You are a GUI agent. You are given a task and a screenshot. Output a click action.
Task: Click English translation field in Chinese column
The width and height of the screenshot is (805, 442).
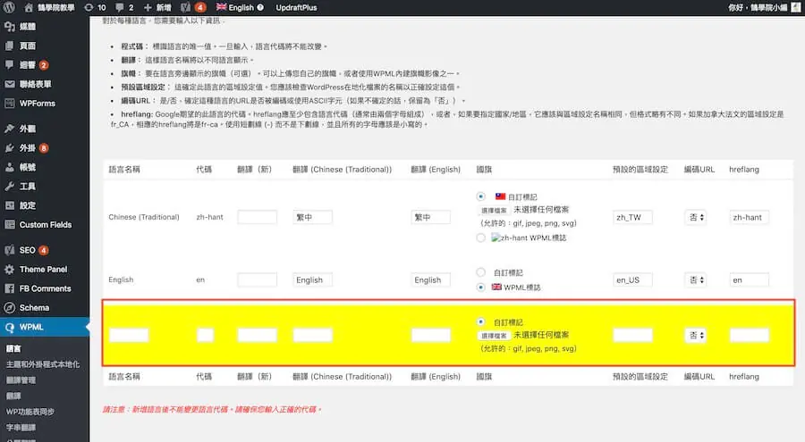[313, 280]
